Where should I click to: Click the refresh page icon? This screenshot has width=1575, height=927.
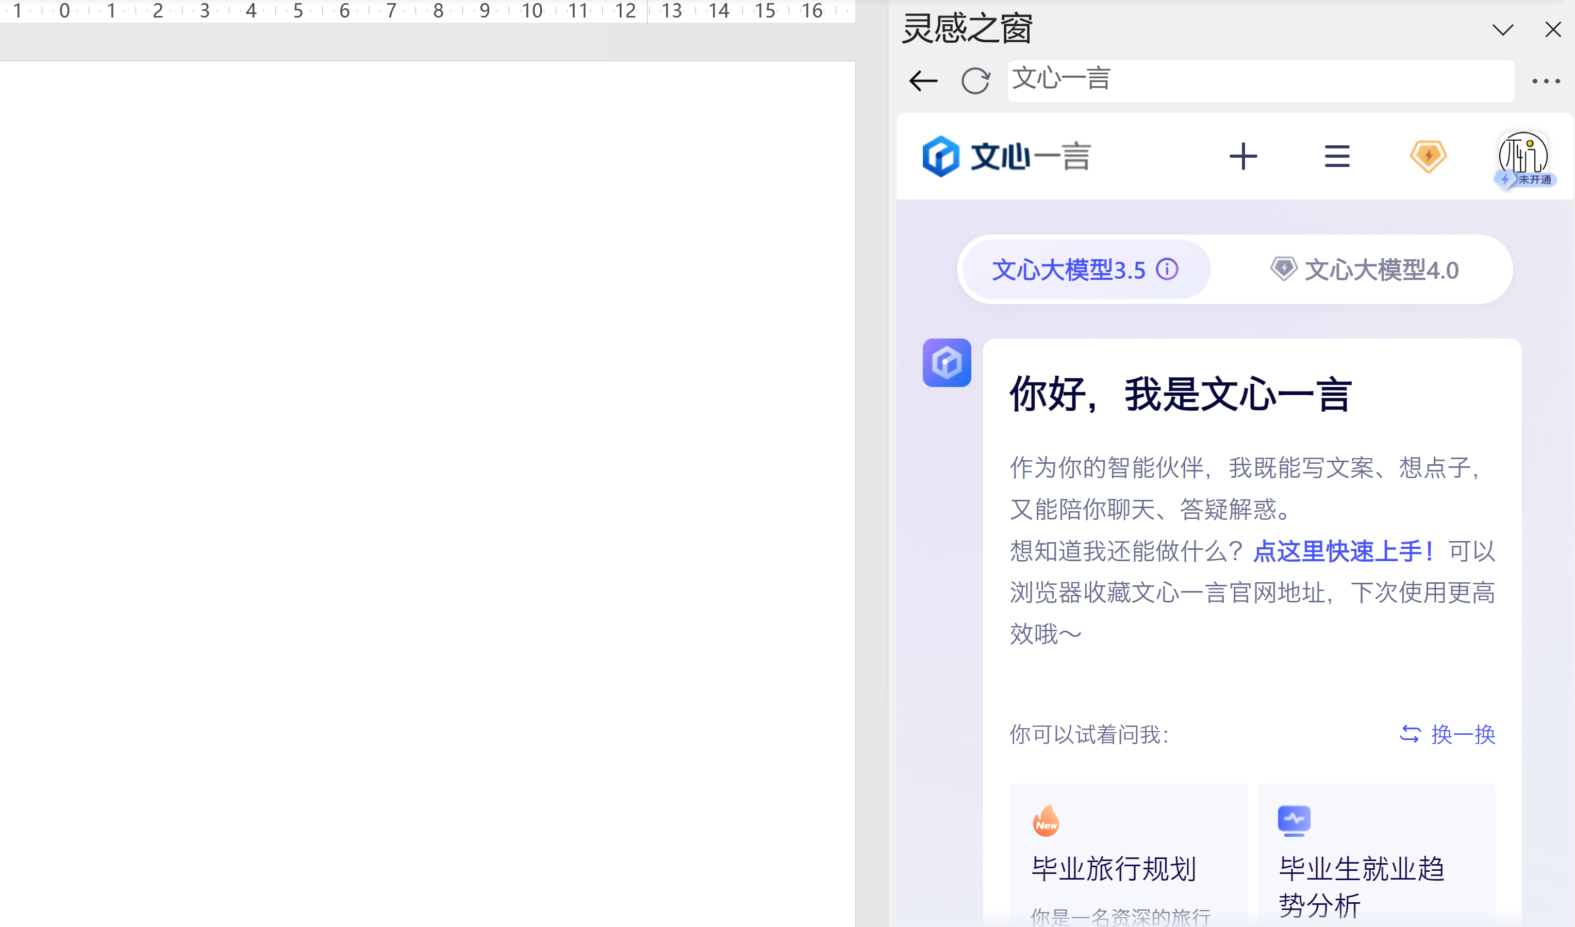pos(975,81)
